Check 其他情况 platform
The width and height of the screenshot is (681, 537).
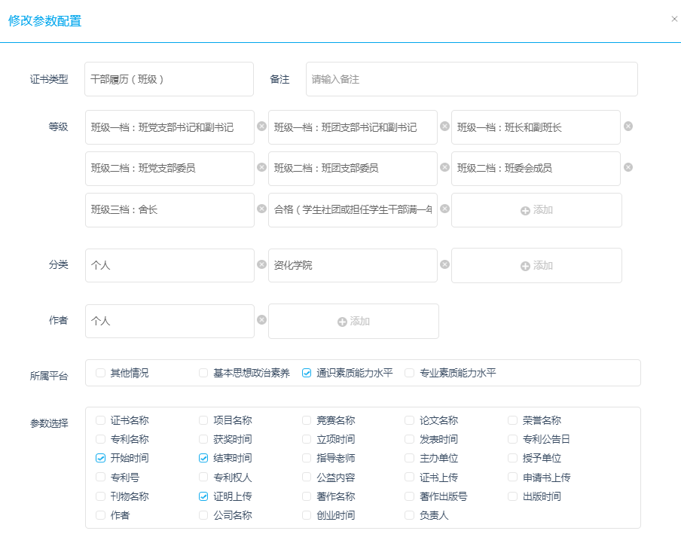pos(100,373)
